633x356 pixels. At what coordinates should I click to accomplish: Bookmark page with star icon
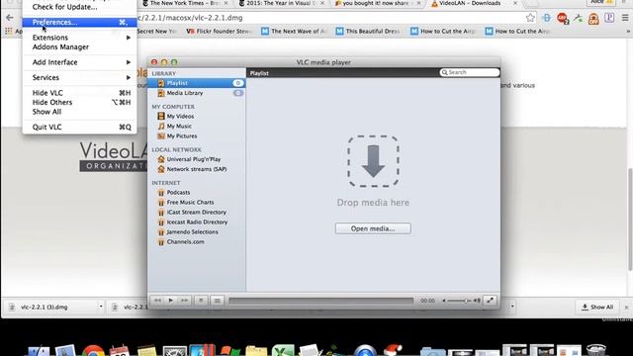[530, 18]
